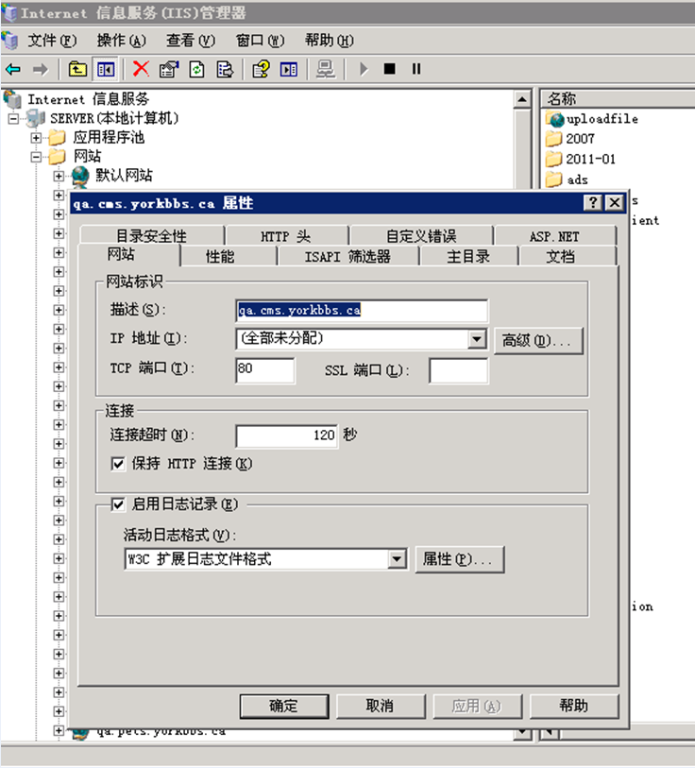Collapse the 网站 tree node
Viewport: 695px width, 768px height.
point(36,157)
